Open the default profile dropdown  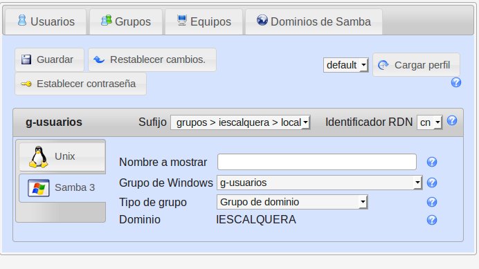[x=346, y=65]
